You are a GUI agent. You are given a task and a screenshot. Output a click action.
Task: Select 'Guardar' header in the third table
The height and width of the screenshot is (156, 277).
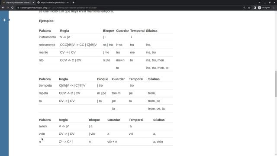[114, 120]
